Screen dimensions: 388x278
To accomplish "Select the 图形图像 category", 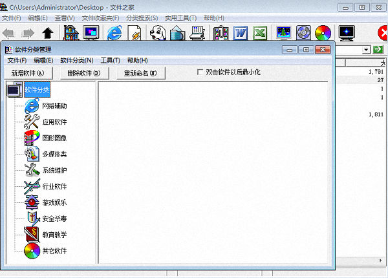I will (x=54, y=138).
